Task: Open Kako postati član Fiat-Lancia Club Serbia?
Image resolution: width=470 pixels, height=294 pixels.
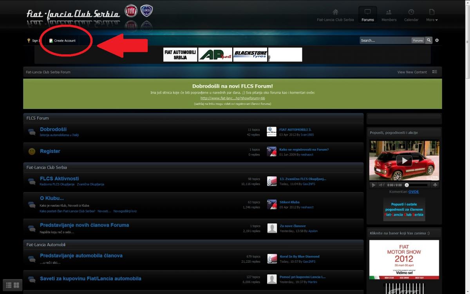Action: coord(67,211)
